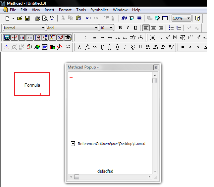Open the Edit menu
This screenshot has width=214, height=187.
(24, 10)
